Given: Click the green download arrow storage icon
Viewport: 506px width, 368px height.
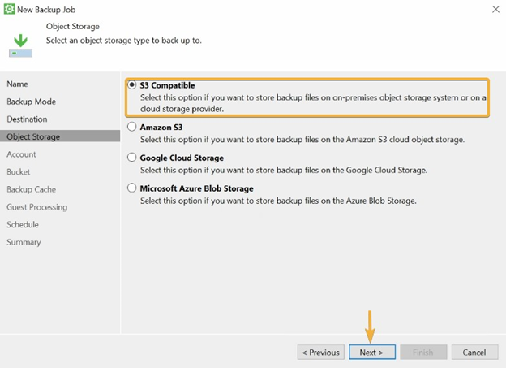Looking at the screenshot, I should pos(20,45).
